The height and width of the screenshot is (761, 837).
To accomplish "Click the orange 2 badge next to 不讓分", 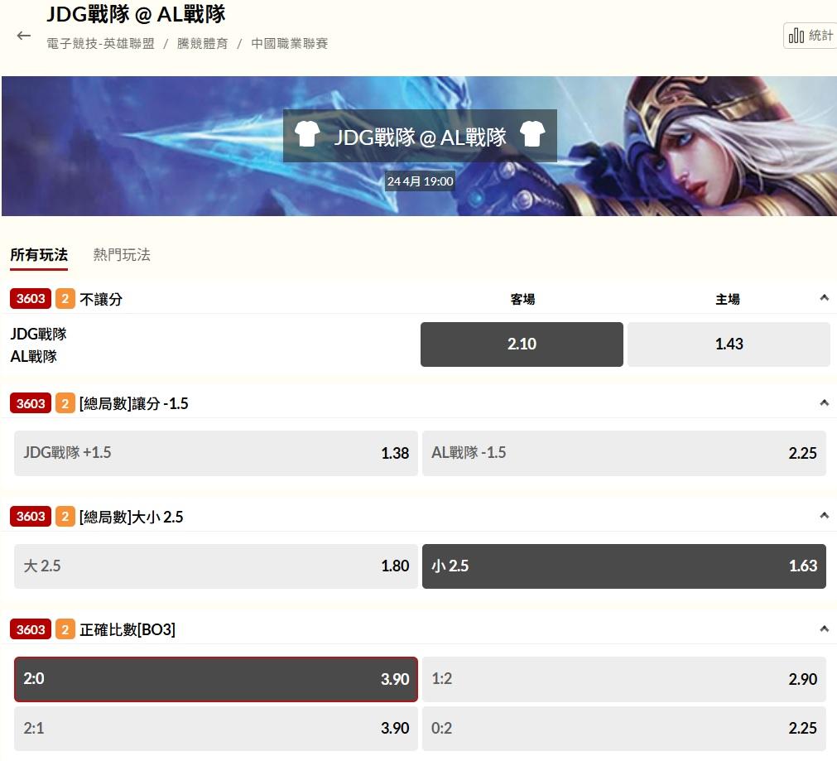I will click(65, 299).
